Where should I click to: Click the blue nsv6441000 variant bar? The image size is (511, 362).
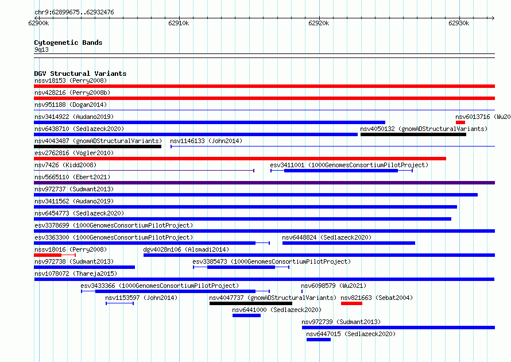(247, 315)
